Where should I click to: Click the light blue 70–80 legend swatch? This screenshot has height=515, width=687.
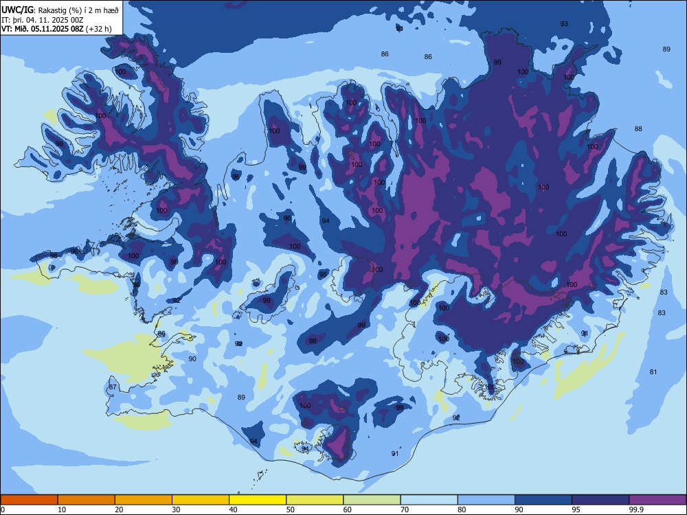tap(429, 500)
